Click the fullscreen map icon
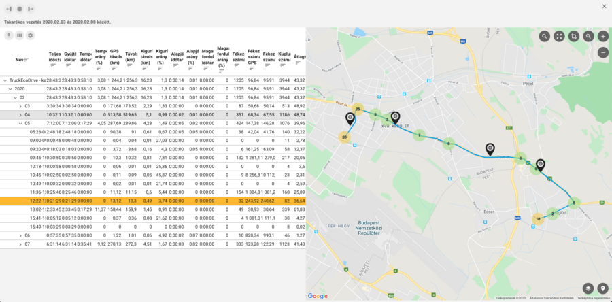Screen dimensions: 612x302 coord(559,37)
